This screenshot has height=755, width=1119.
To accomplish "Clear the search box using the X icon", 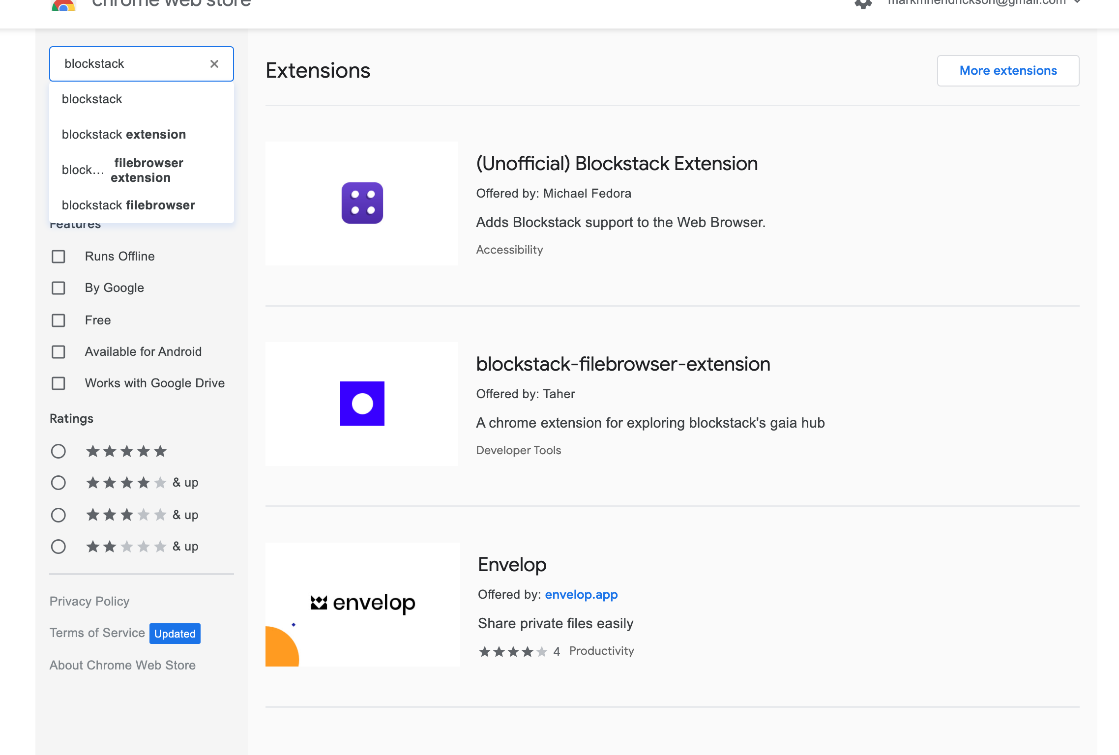I will click(214, 63).
